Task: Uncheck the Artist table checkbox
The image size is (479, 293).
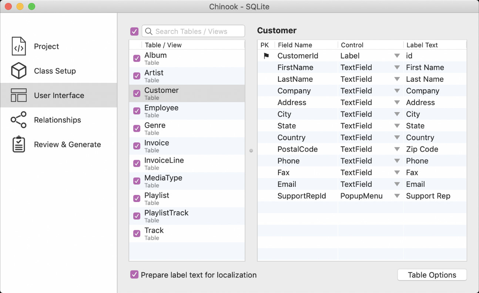Action: (137, 76)
